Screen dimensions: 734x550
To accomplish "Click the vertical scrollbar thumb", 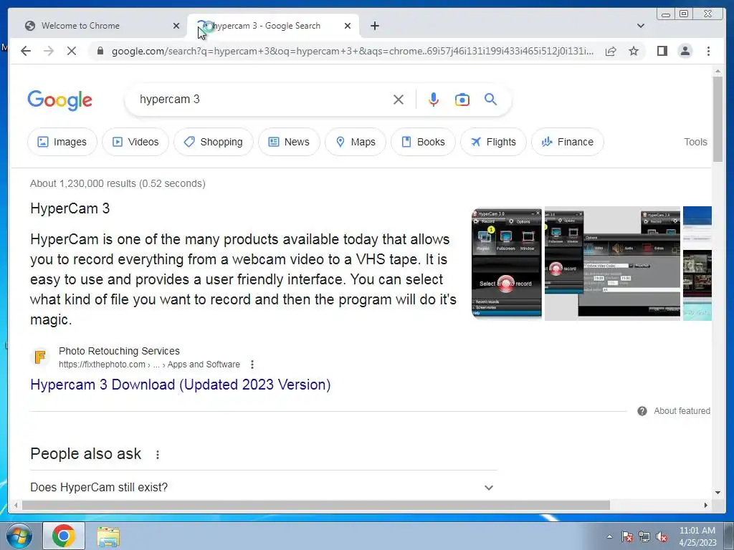I will pos(718,120).
